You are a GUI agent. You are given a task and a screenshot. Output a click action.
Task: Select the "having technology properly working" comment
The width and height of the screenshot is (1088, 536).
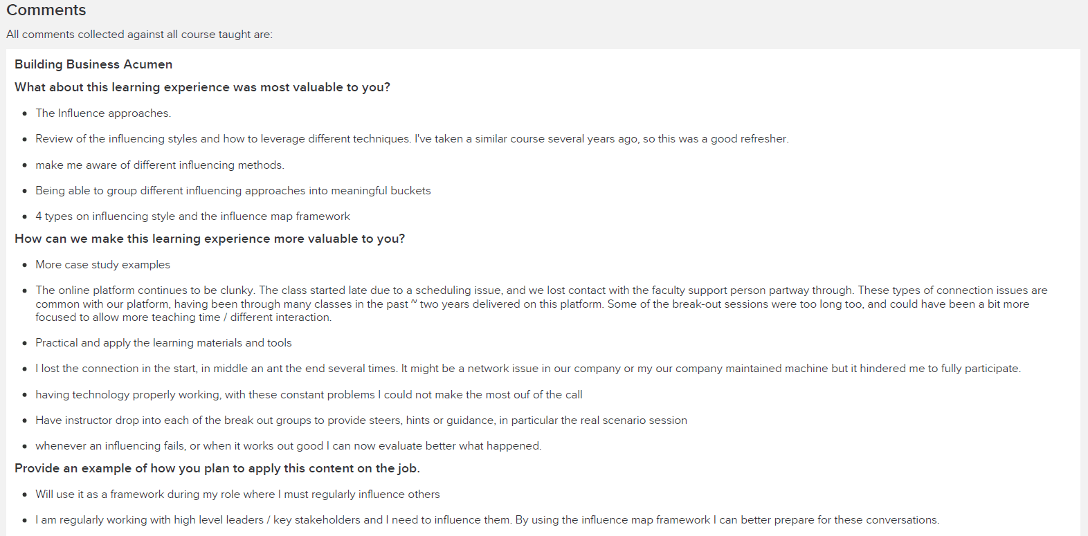[309, 395]
